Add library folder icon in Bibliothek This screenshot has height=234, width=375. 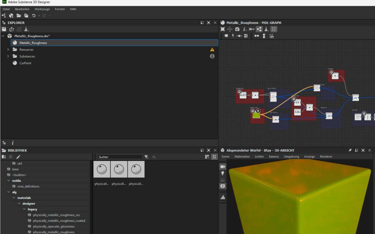[4, 157]
